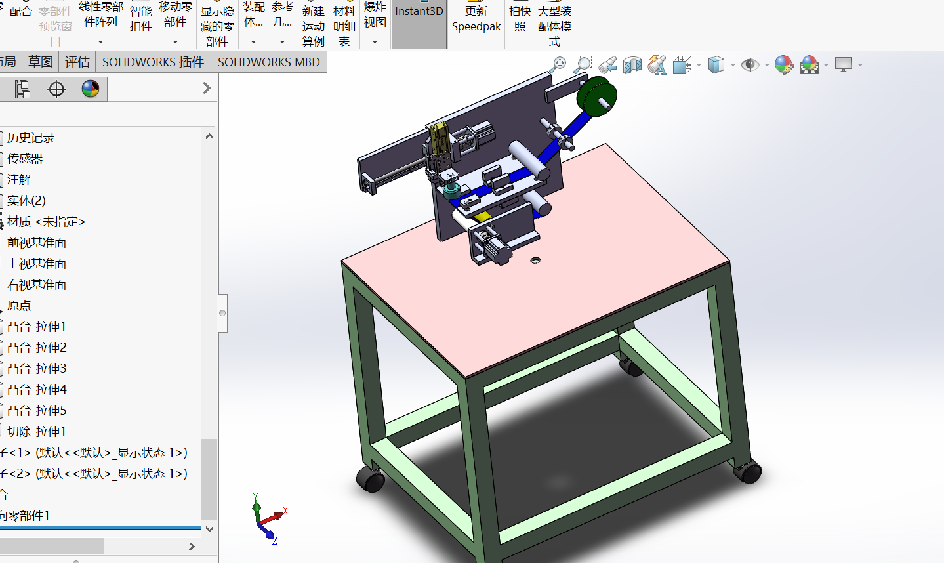Toggle the Instant3D button
The image size is (944, 563).
click(x=419, y=24)
